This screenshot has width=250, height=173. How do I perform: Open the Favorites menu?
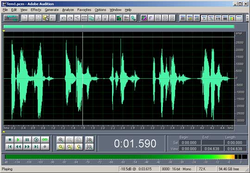click(84, 10)
